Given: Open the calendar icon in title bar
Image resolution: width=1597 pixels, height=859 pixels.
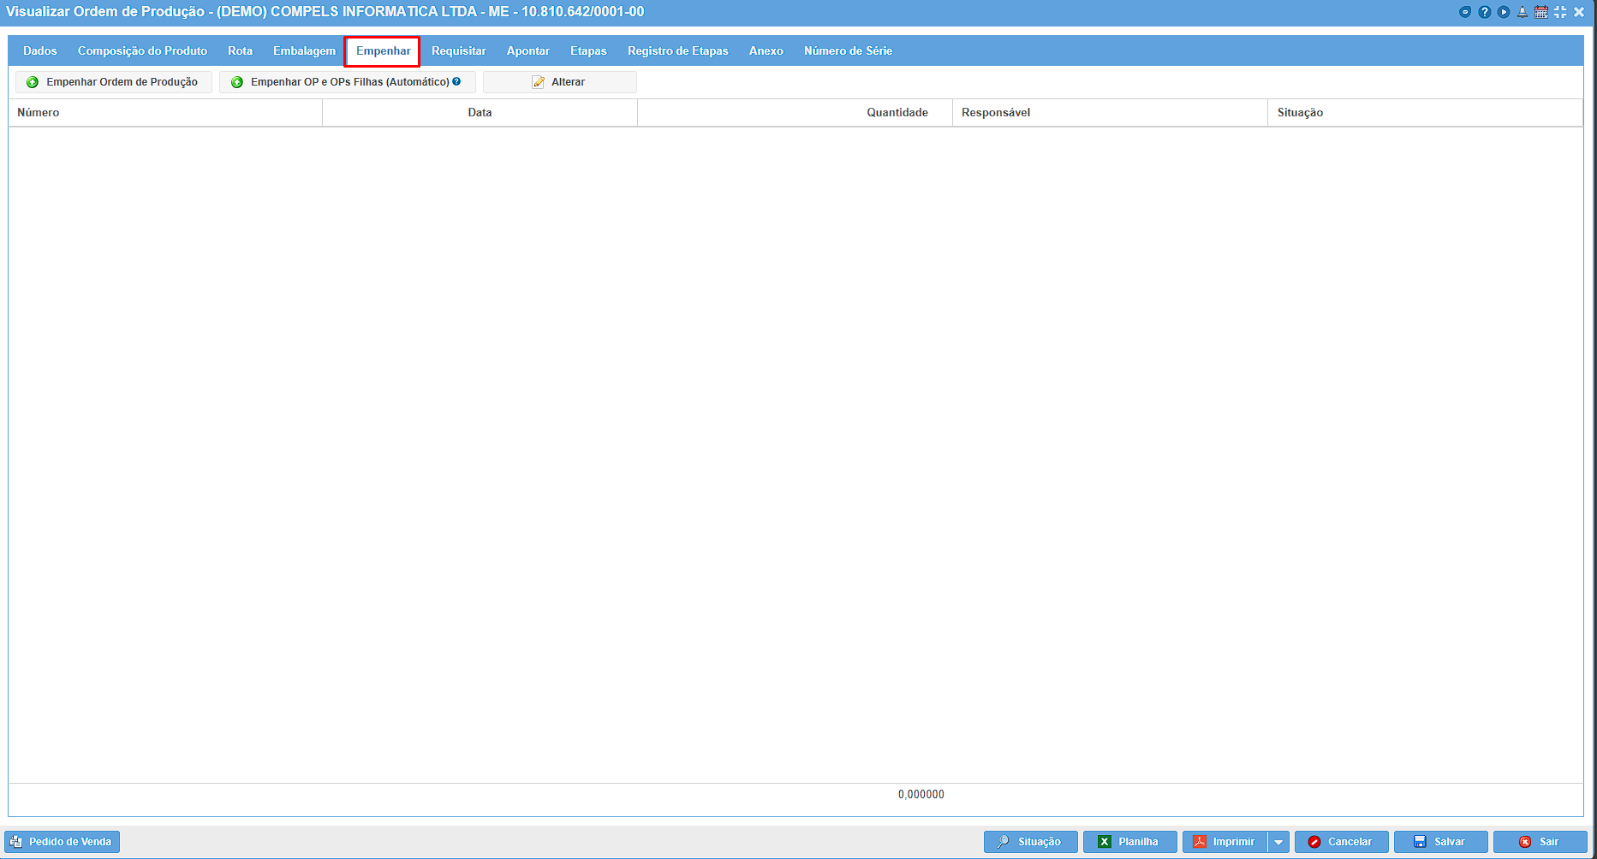Looking at the screenshot, I should 1541,12.
